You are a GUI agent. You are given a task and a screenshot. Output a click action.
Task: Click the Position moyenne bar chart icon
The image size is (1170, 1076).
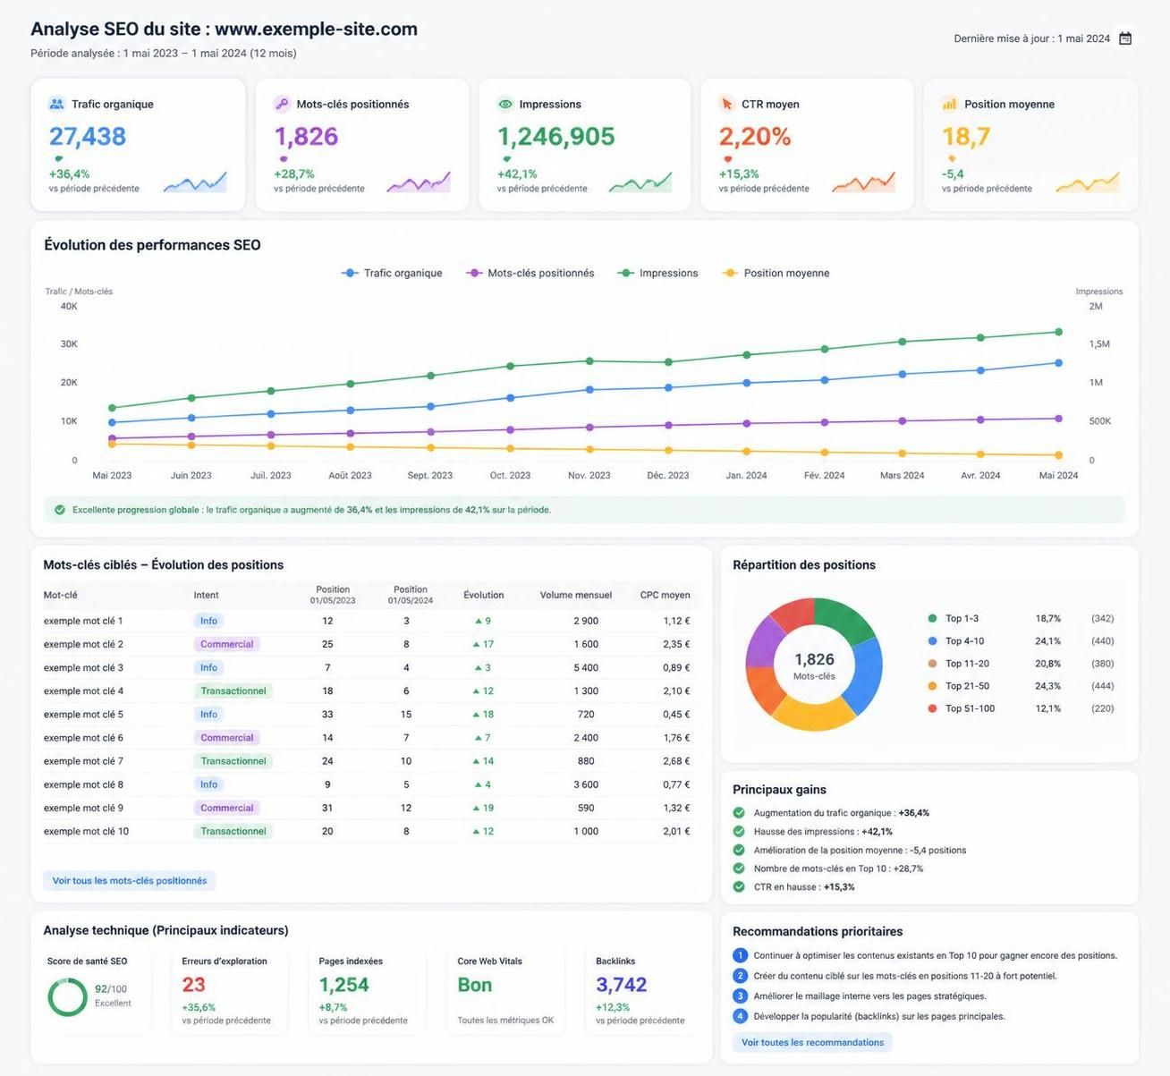[x=949, y=104]
